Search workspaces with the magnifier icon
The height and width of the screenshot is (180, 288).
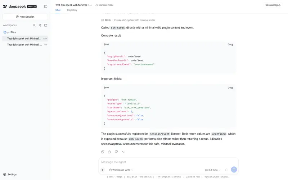click(x=34, y=25)
